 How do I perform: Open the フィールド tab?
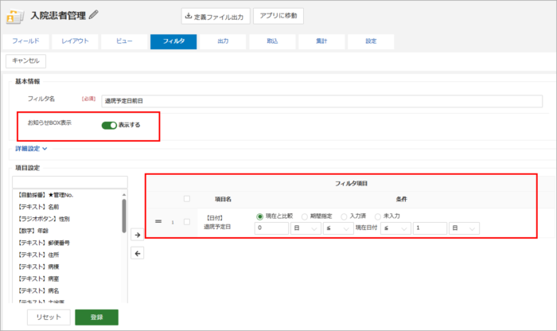click(x=25, y=41)
